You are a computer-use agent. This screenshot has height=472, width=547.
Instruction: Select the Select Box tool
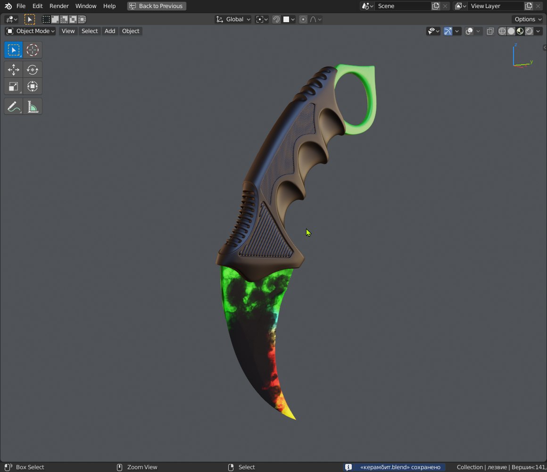pos(14,50)
